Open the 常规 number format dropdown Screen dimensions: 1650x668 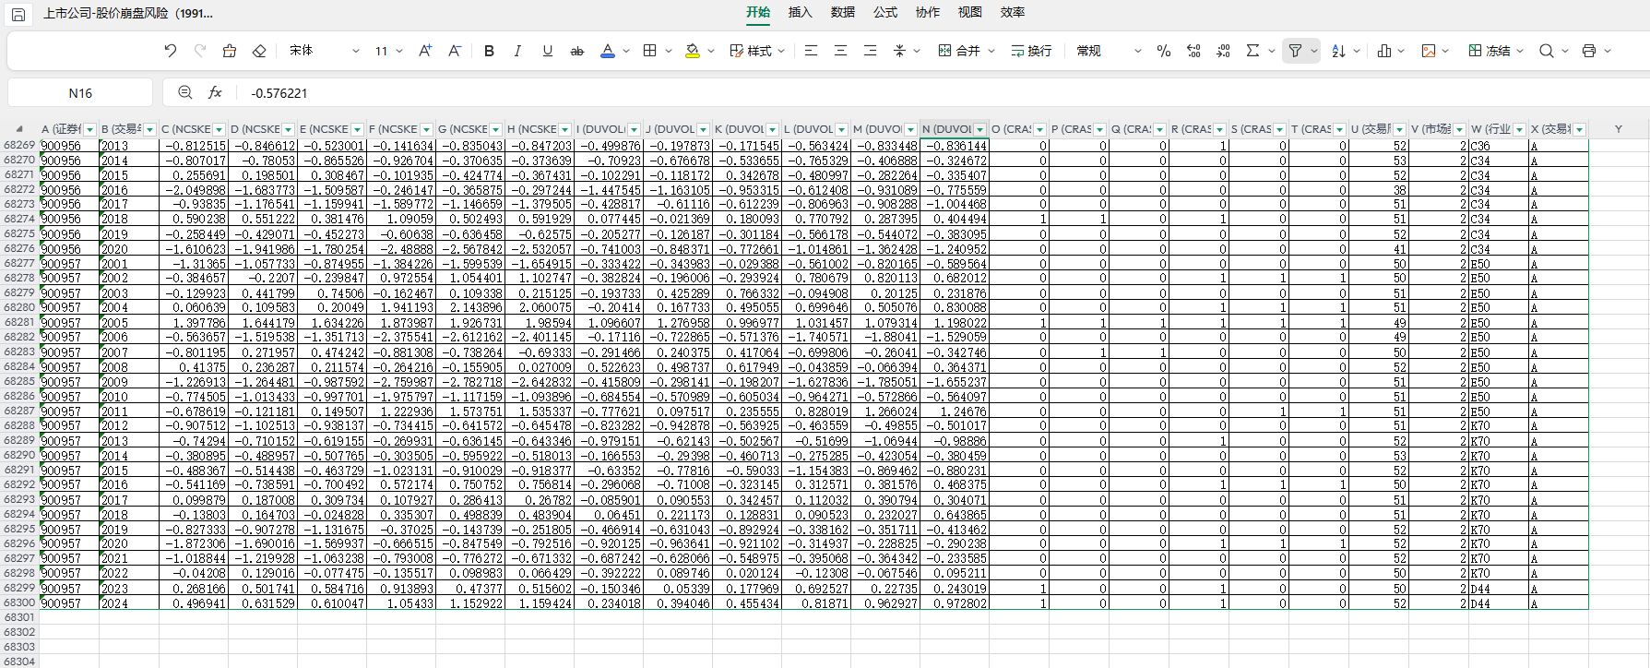point(1109,51)
